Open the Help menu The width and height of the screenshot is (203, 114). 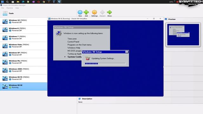point(17,8)
